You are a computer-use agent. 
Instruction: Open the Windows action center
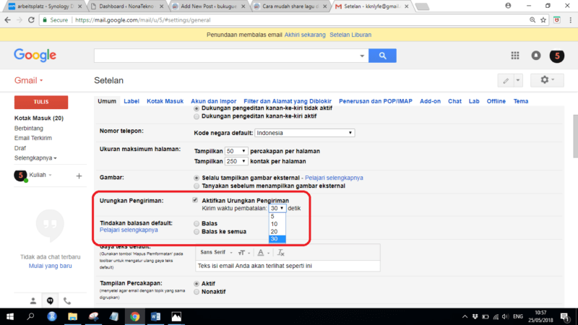(x=565, y=316)
